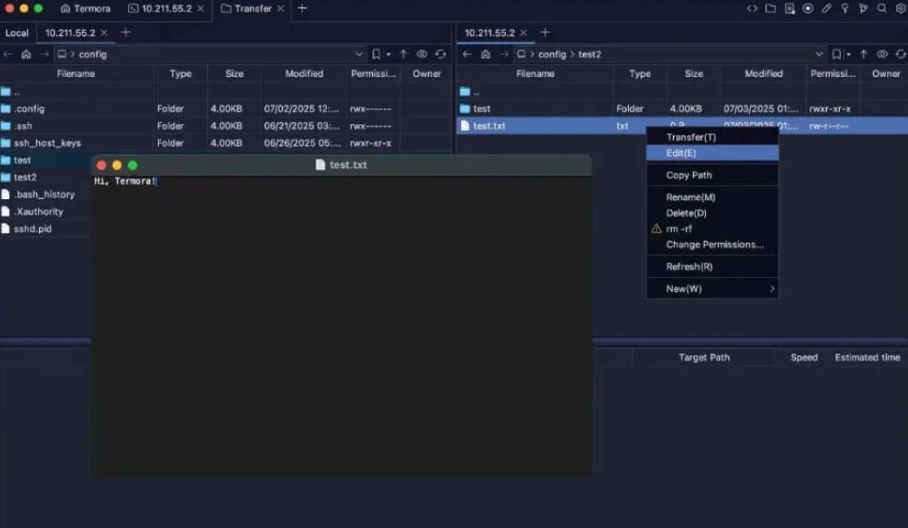This screenshot has width=908, height=528.
Task: Select Copy Path in context menu
Action: coord(713,175)
